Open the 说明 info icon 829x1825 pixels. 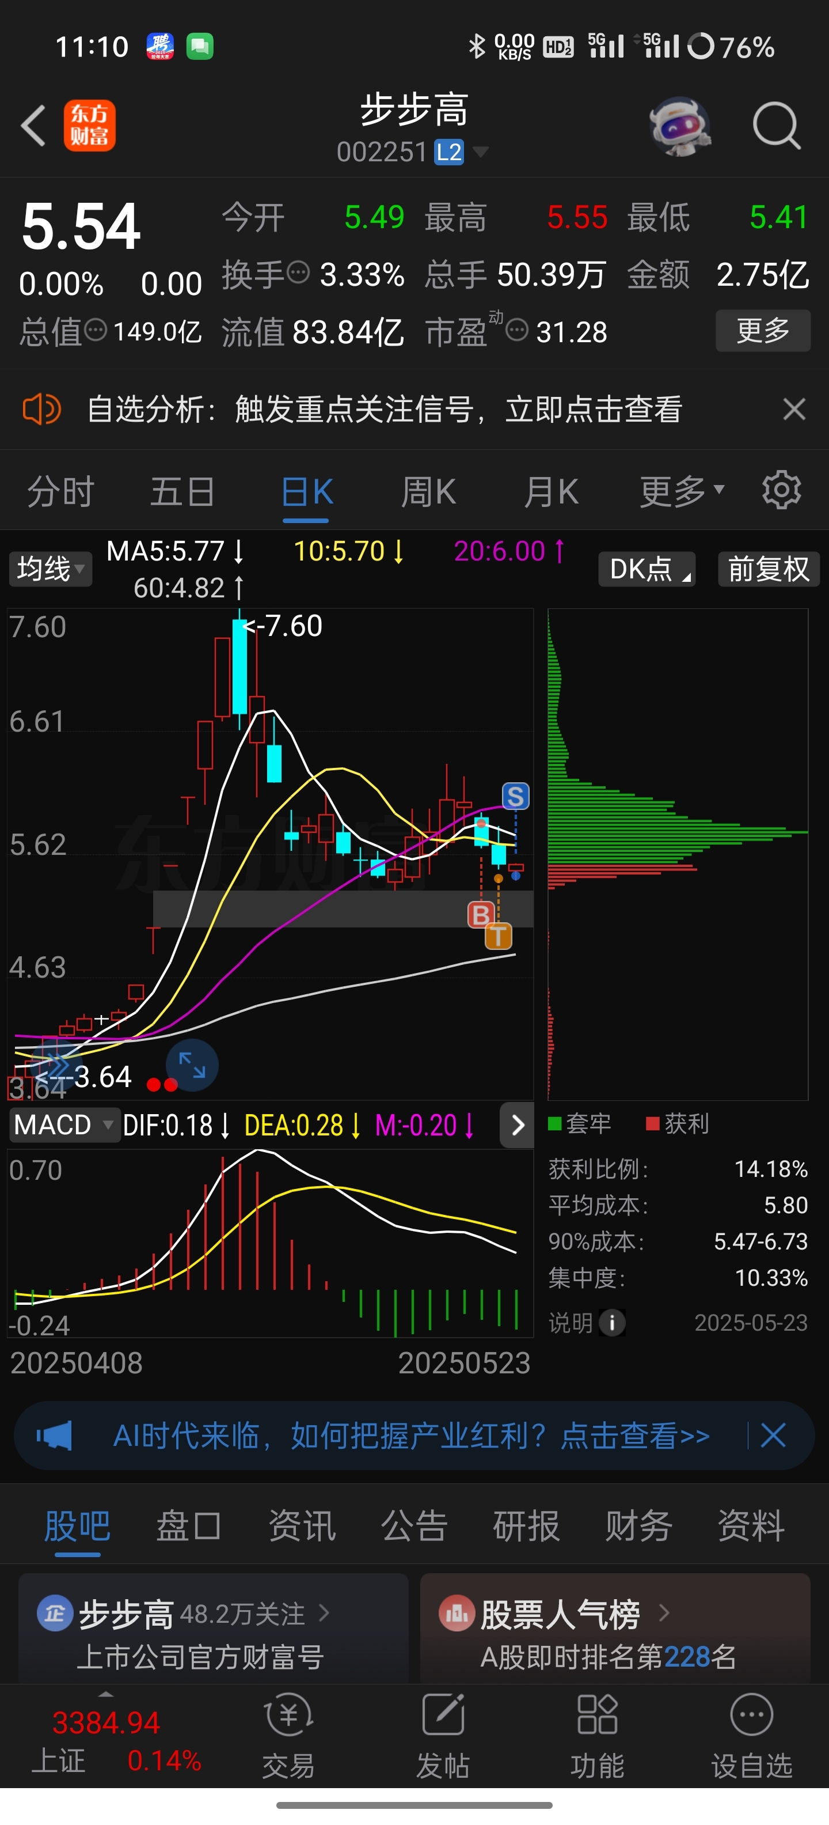613,1322
